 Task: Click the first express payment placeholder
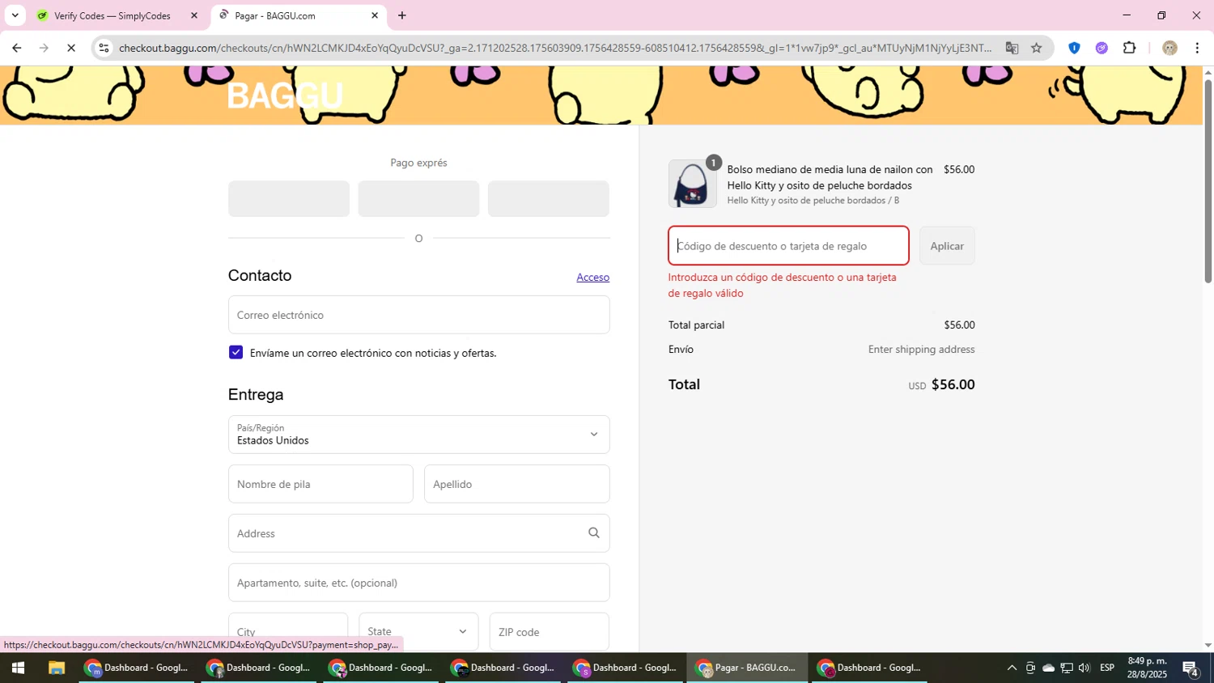coord(289,198)
